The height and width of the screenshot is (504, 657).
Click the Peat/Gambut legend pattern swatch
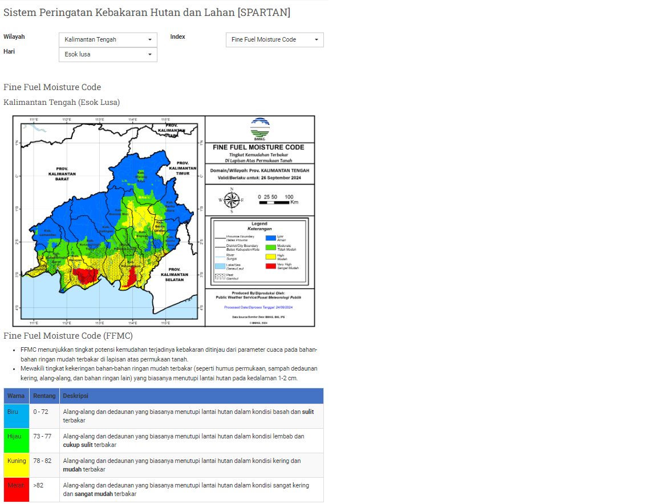click(x=220, y=277)
